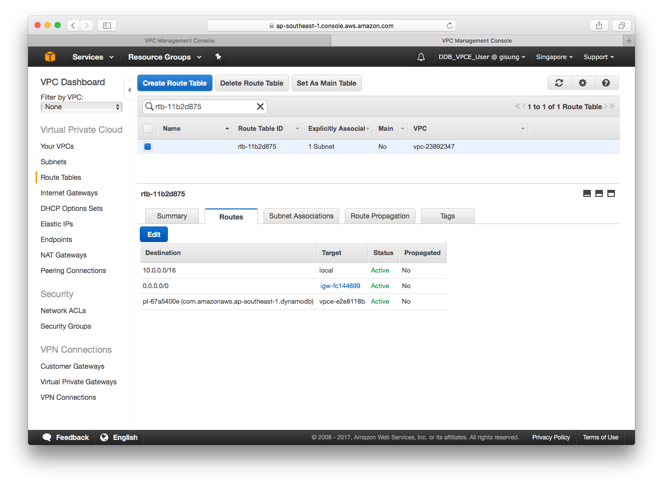
Task: Open the VPC column filter arrow
Action: 523,129
